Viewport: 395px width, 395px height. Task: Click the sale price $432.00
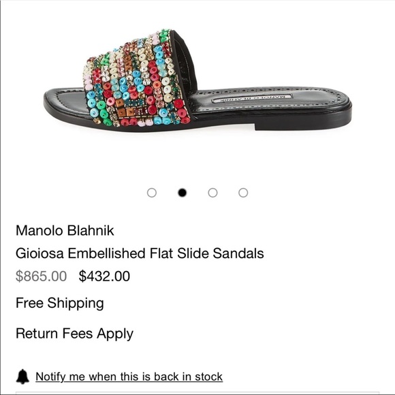(104, 276)
